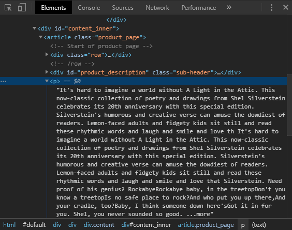The height and width of the screenshot is (230, 292).
Task: Collapse the selected p element
Action: tap(47, 81)
